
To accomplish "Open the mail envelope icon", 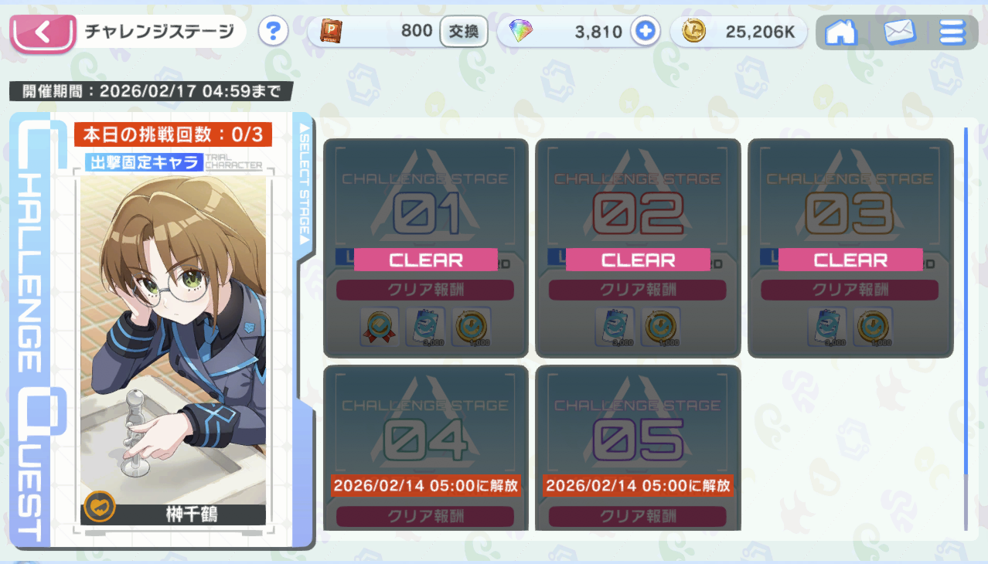I will pyautogui.click(x=899, y=32).
